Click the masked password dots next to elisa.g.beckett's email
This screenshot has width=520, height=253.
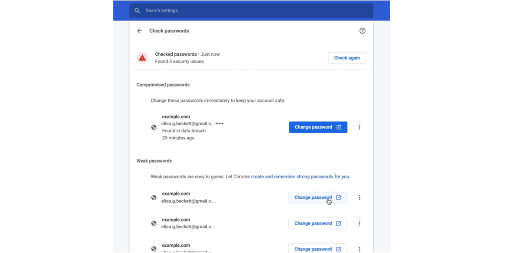[x=219, y=123]
